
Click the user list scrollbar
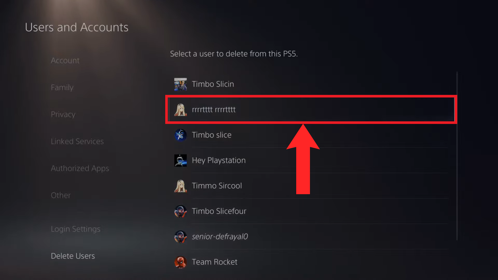[x=457, y=156]
